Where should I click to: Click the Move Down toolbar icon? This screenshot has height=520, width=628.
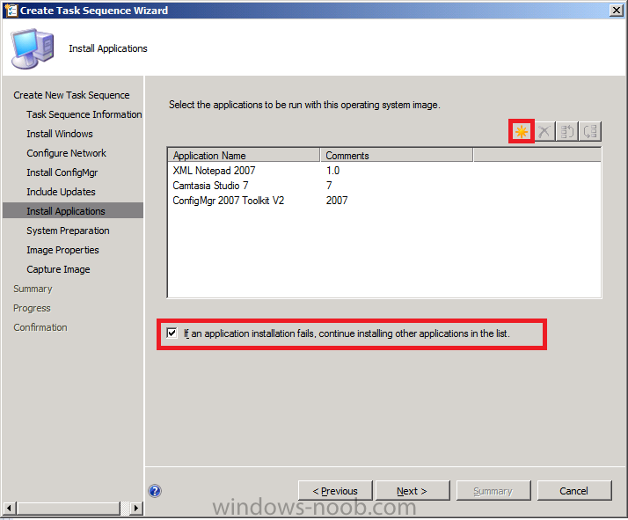click(590, 131)
